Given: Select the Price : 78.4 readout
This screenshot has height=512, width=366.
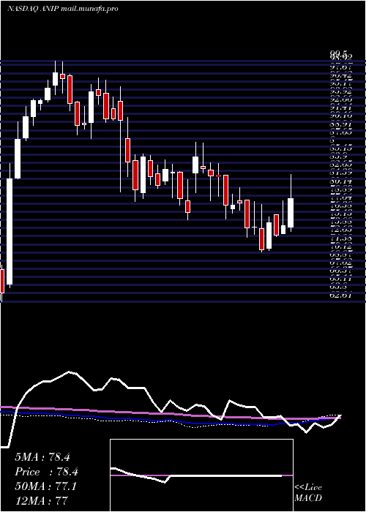Looking at the screenshot, I should click(x=47, y=472).
